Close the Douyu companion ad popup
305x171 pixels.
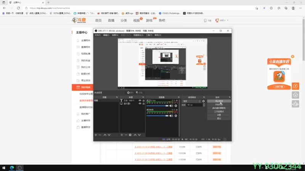click(x=292, y=57)
